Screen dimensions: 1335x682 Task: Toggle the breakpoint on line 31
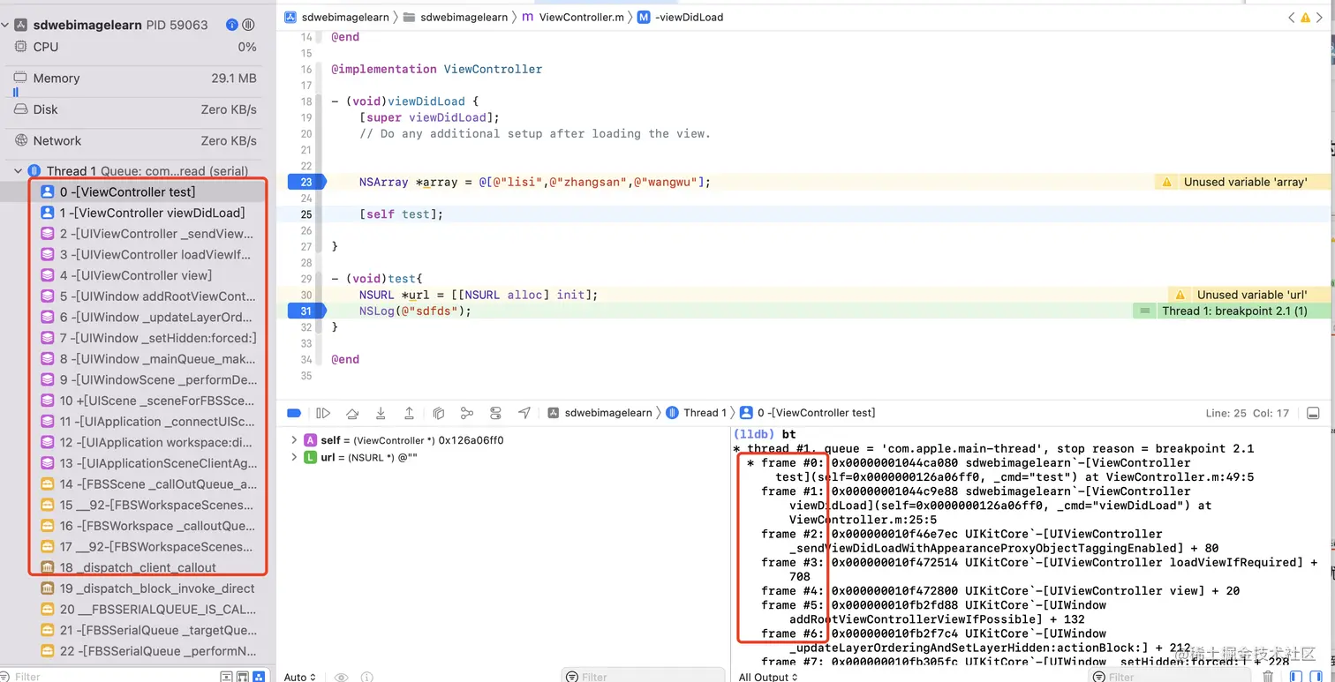[x=305, y=311]
